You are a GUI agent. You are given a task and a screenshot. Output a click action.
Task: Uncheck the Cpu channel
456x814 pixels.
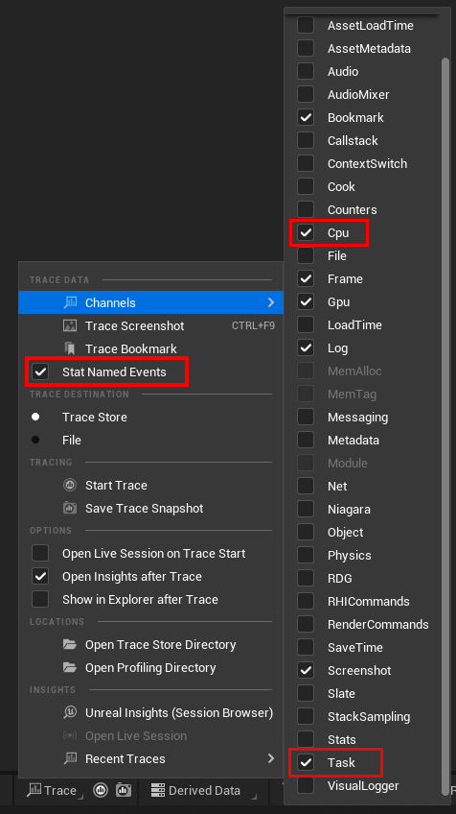306,232
